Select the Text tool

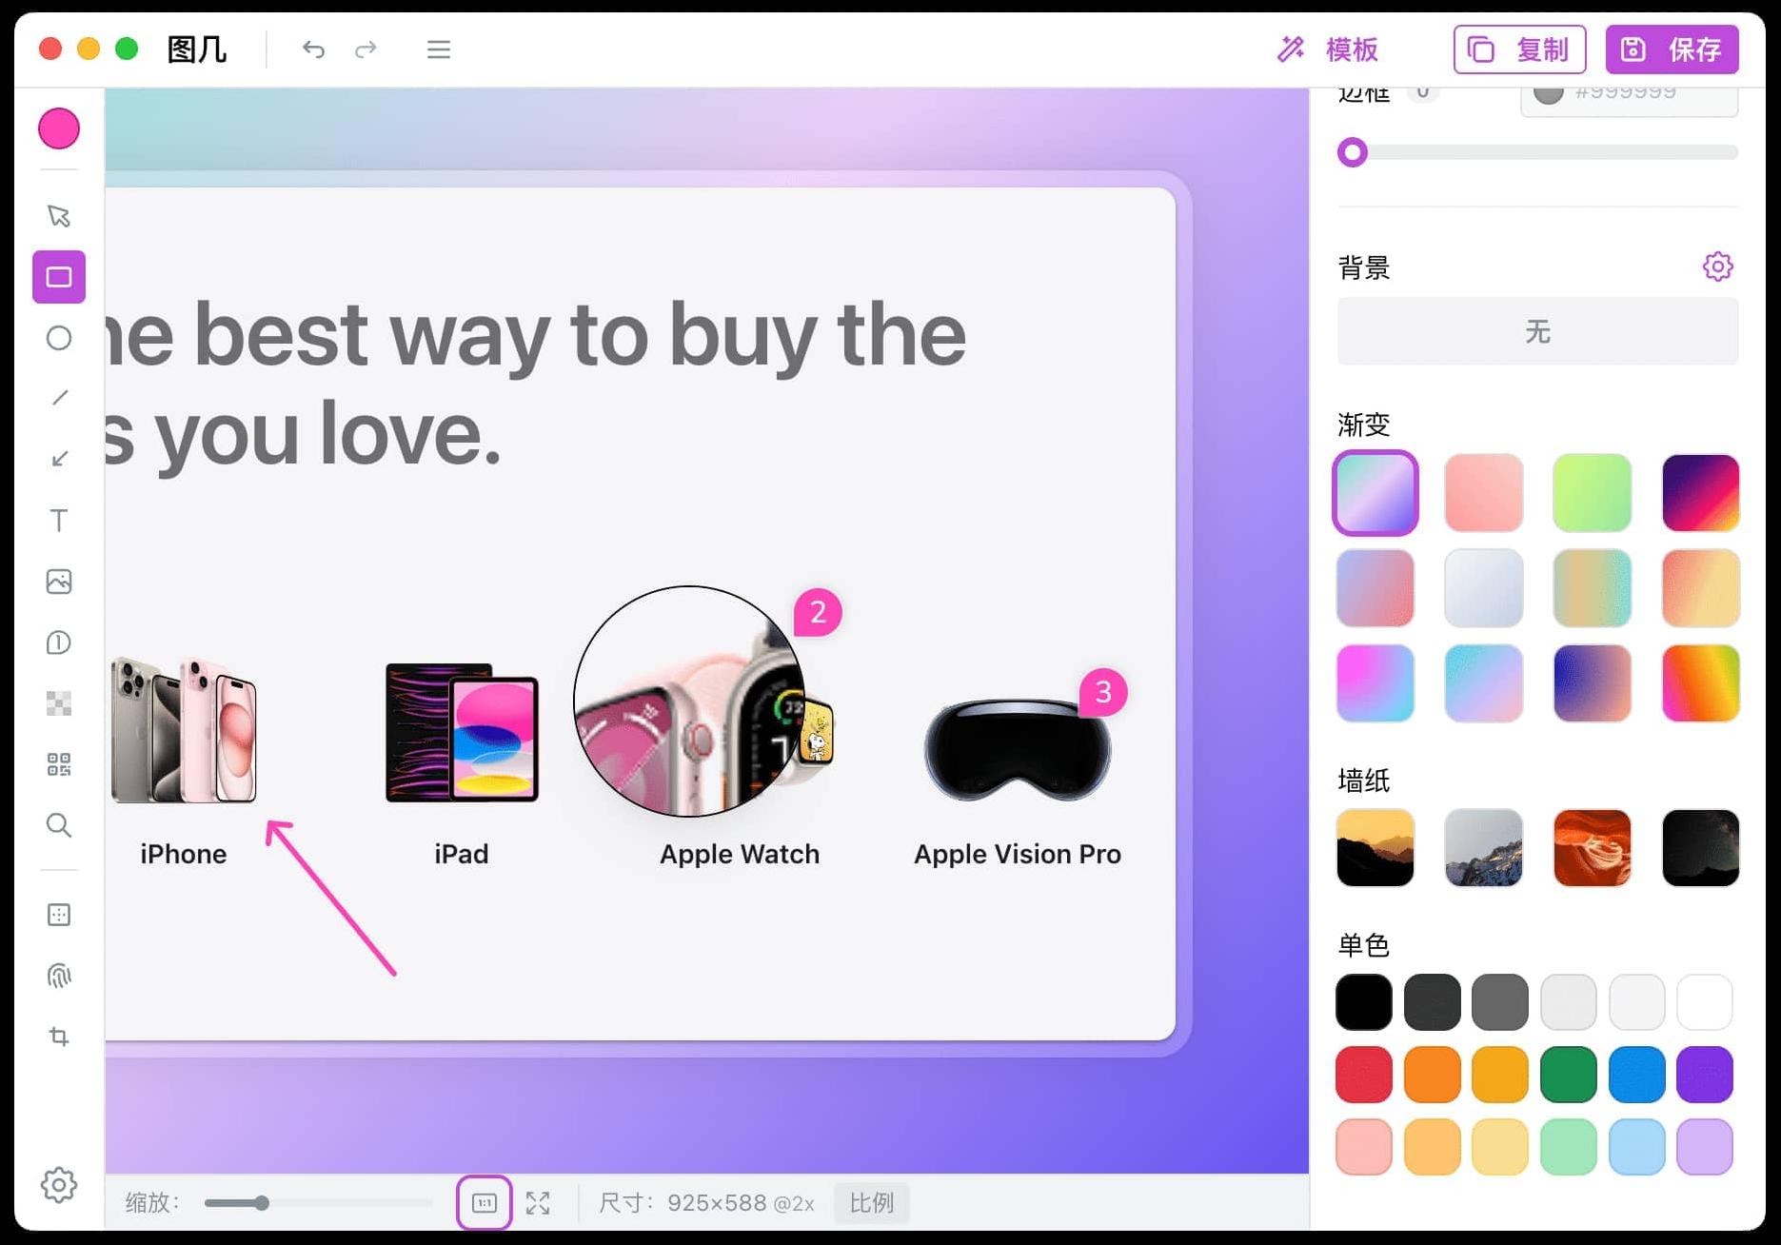tap(59, 521)
